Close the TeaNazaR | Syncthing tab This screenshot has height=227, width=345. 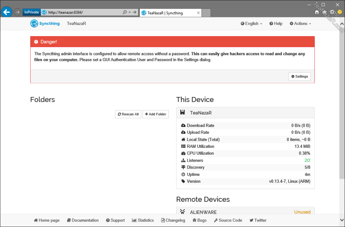tap(198, 13)
